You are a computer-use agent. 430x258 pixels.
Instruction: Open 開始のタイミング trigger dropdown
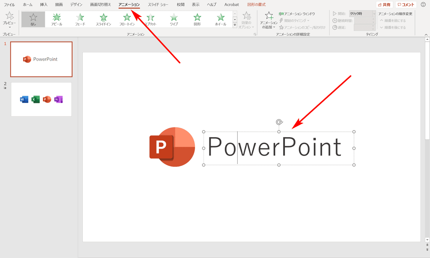pos(294,20)
